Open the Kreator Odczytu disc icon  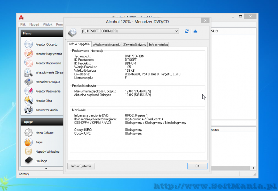pos(28,44)
